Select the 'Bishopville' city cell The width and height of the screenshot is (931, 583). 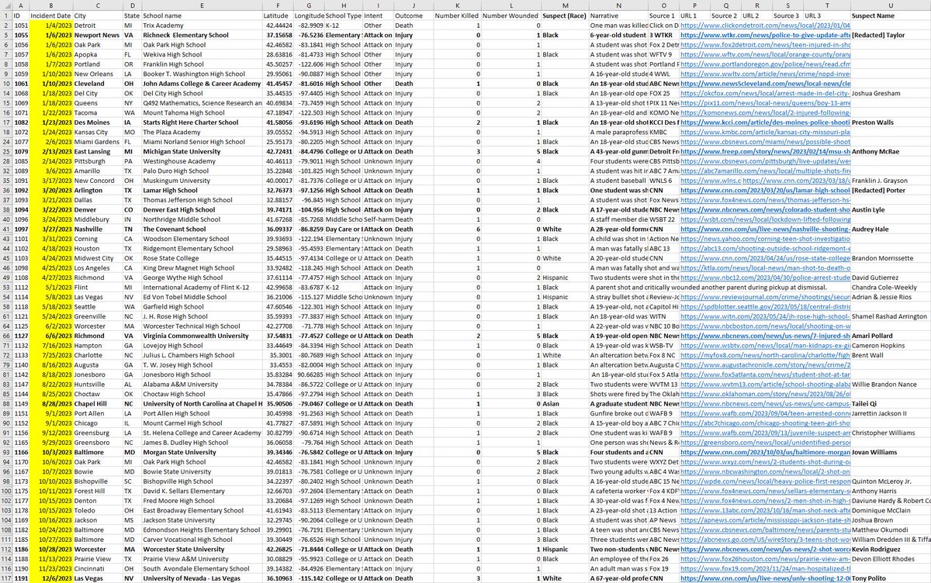click(x=97, y=481)
